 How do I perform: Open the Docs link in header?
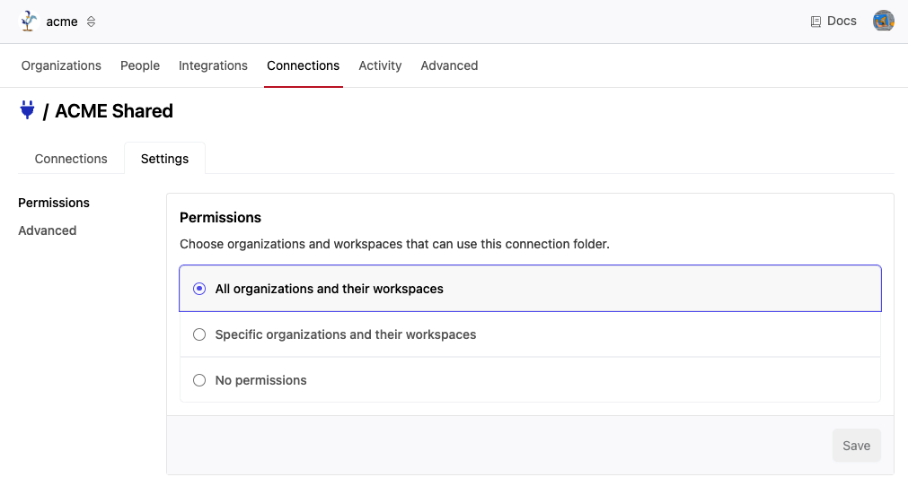coord(833,21)
